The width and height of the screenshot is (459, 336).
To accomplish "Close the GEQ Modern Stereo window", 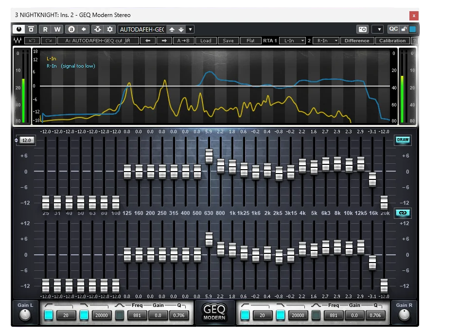I will (x=414, y=16).
